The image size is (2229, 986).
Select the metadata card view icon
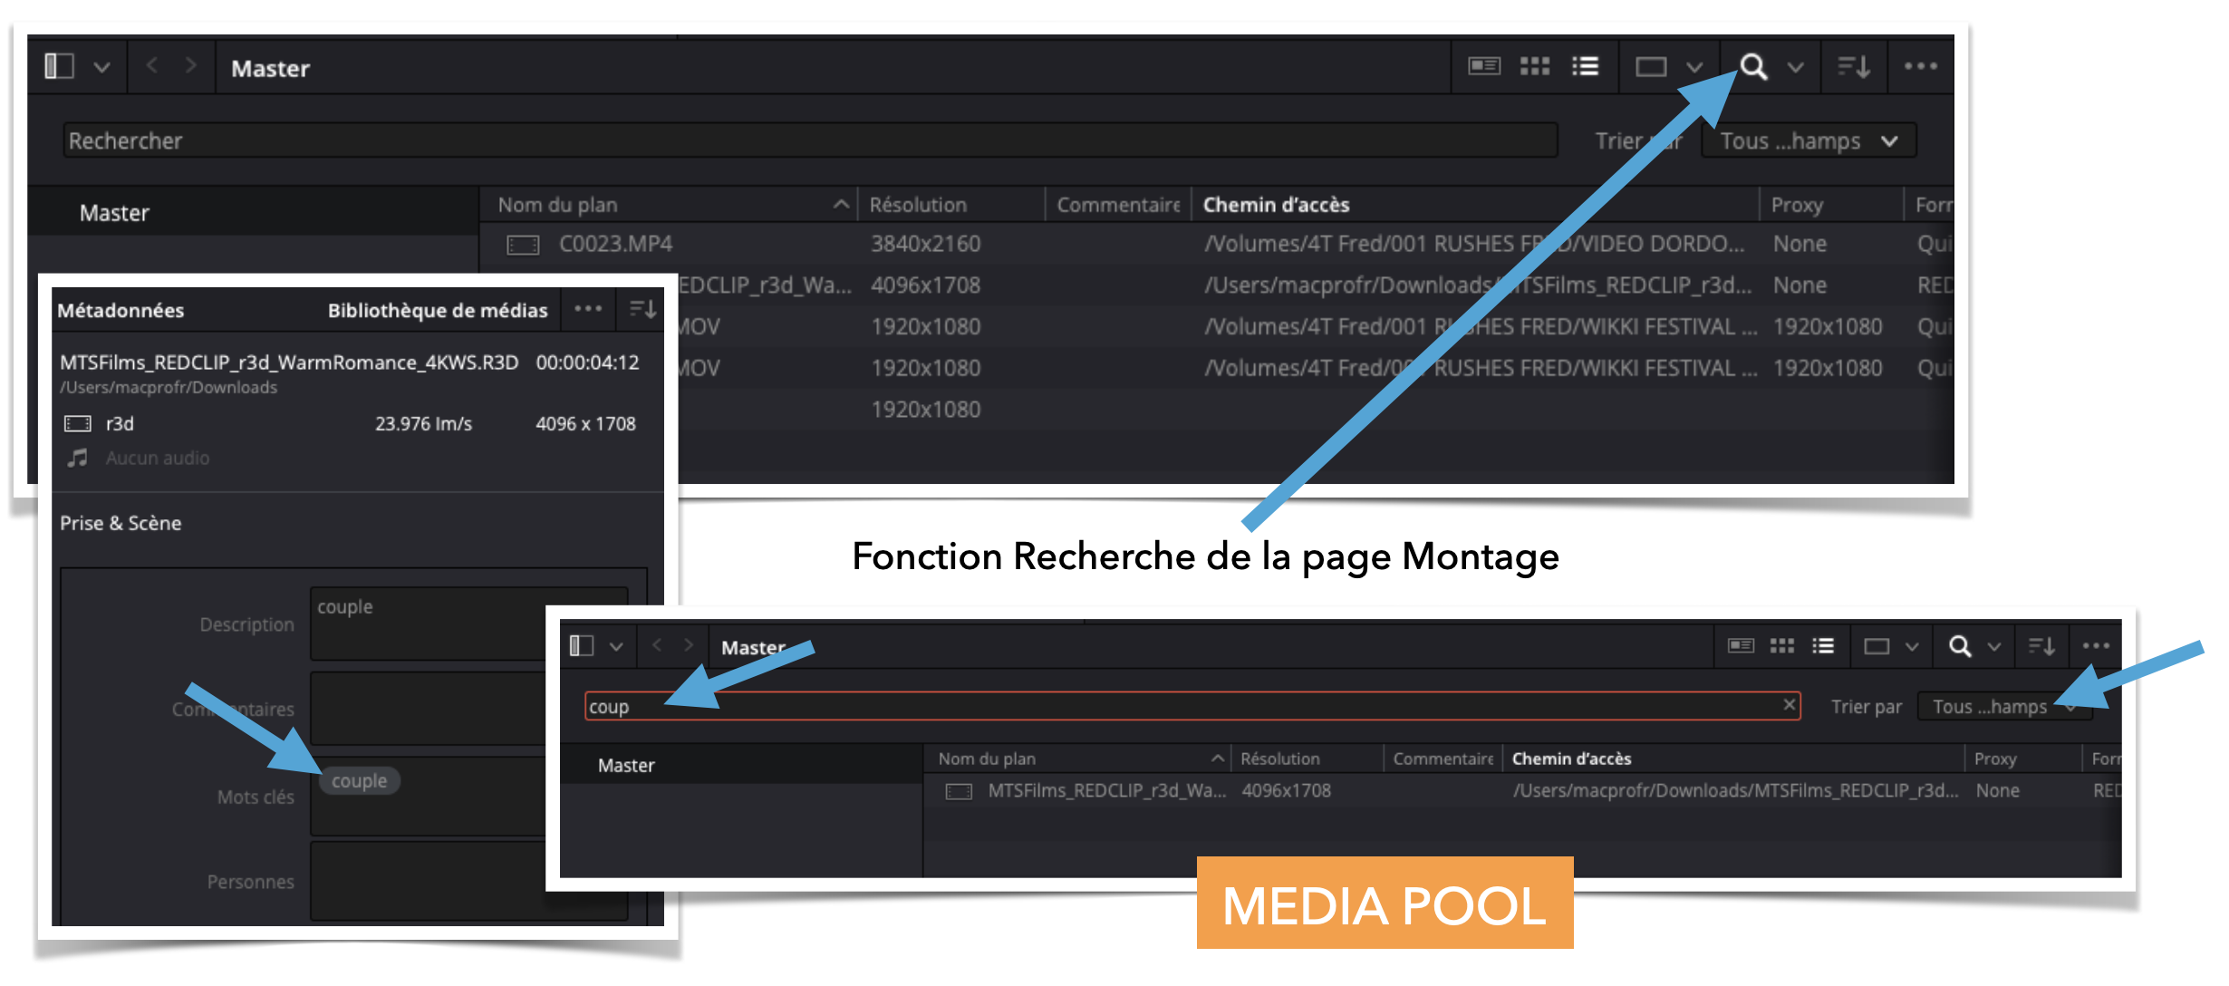tap(1483, 66)
